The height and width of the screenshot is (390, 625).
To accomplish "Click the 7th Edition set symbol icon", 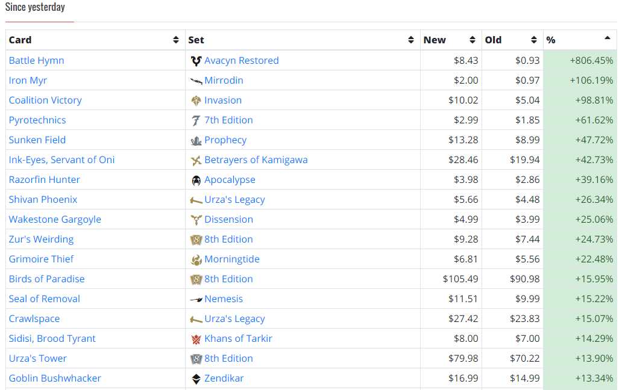I will [196, 120].
